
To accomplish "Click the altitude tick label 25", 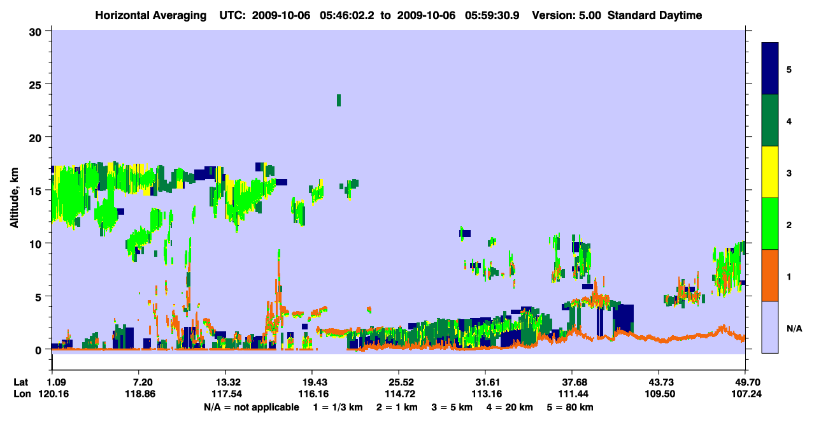I will click(x=36, y=84).
